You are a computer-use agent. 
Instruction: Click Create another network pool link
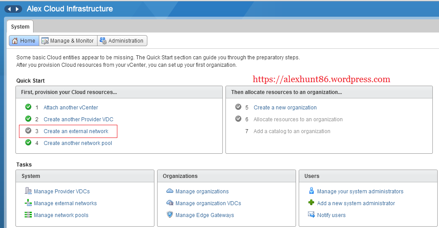pyautogui.click(x=78, y=143)
